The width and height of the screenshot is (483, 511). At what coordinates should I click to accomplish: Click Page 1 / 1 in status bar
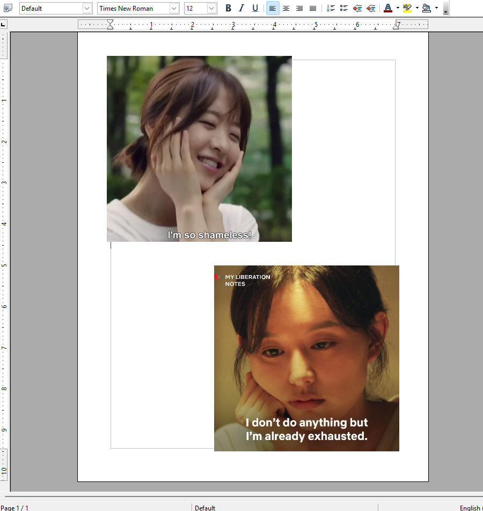pos(14,508)
